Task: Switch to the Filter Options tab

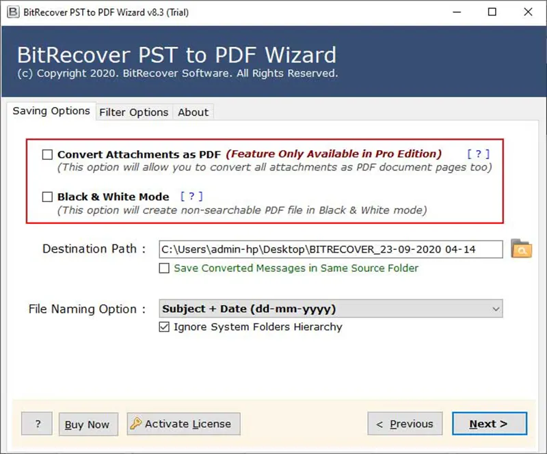Action: click(x=134, y=112)
